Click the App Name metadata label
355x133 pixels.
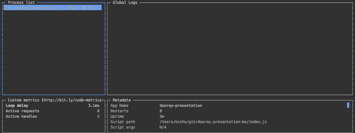pyautogui.click(x=119, y=106)
